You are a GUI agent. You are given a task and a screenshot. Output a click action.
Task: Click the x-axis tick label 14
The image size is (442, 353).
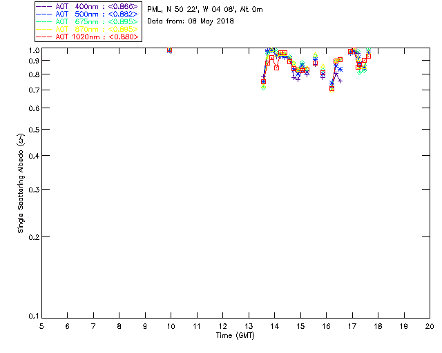pyautogui.click(x=274, y=325)
